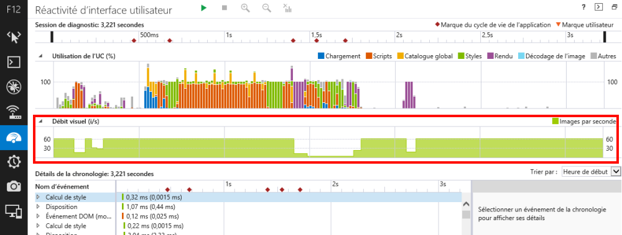This screenshot has height=235, width=622.
Task: Click the Images par seconde legend
Action: [x=584, y=122]
